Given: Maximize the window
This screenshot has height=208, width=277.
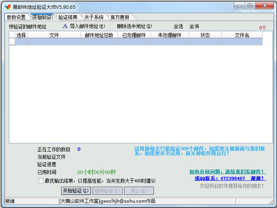Looking at the screenshot, I should pyautogui.click(x=250, y=6).
